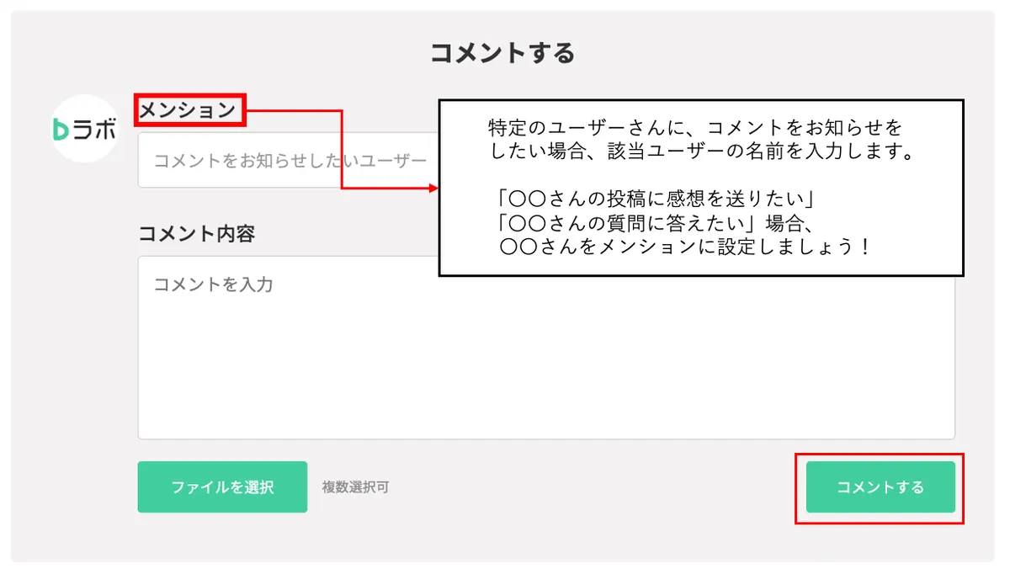
Task: Click the 複数選択可 hint text
Action: click(x=355, y=486)
